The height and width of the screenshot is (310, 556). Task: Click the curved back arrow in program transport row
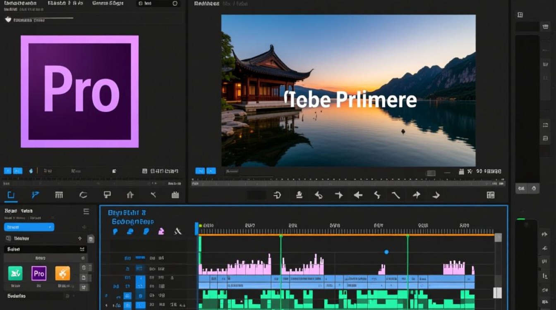tap(319, 195)
